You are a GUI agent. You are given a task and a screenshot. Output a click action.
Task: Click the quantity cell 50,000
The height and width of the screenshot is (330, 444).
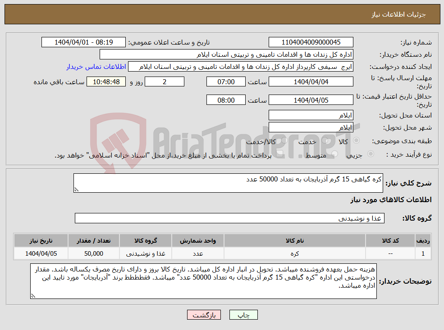[94, 253]
